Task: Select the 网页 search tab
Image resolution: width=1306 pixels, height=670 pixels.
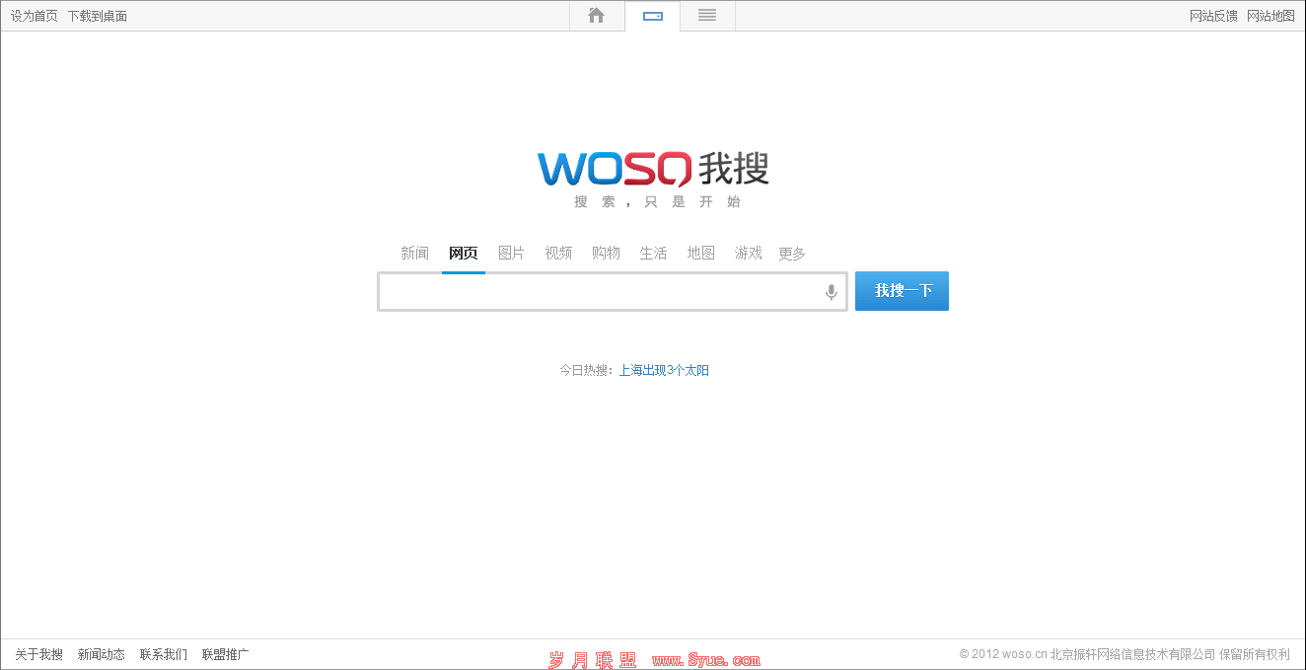Action: tap(464, 254)
